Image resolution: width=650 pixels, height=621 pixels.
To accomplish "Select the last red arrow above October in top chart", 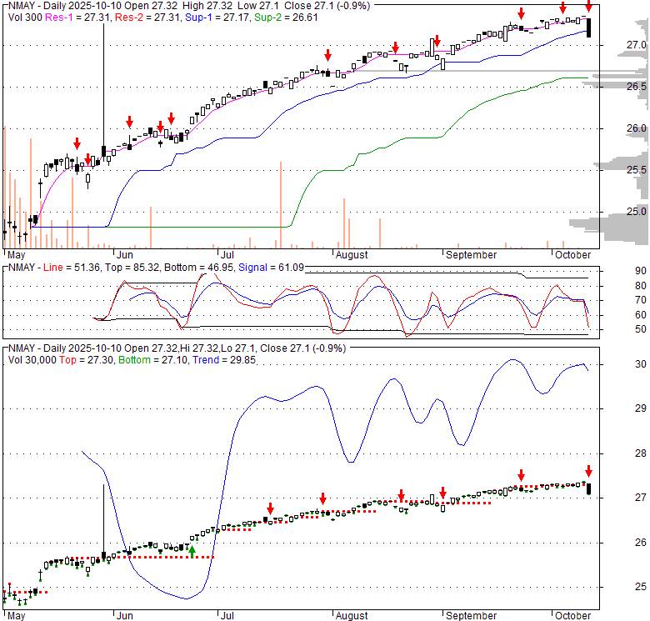I will [x=587, y=9].
